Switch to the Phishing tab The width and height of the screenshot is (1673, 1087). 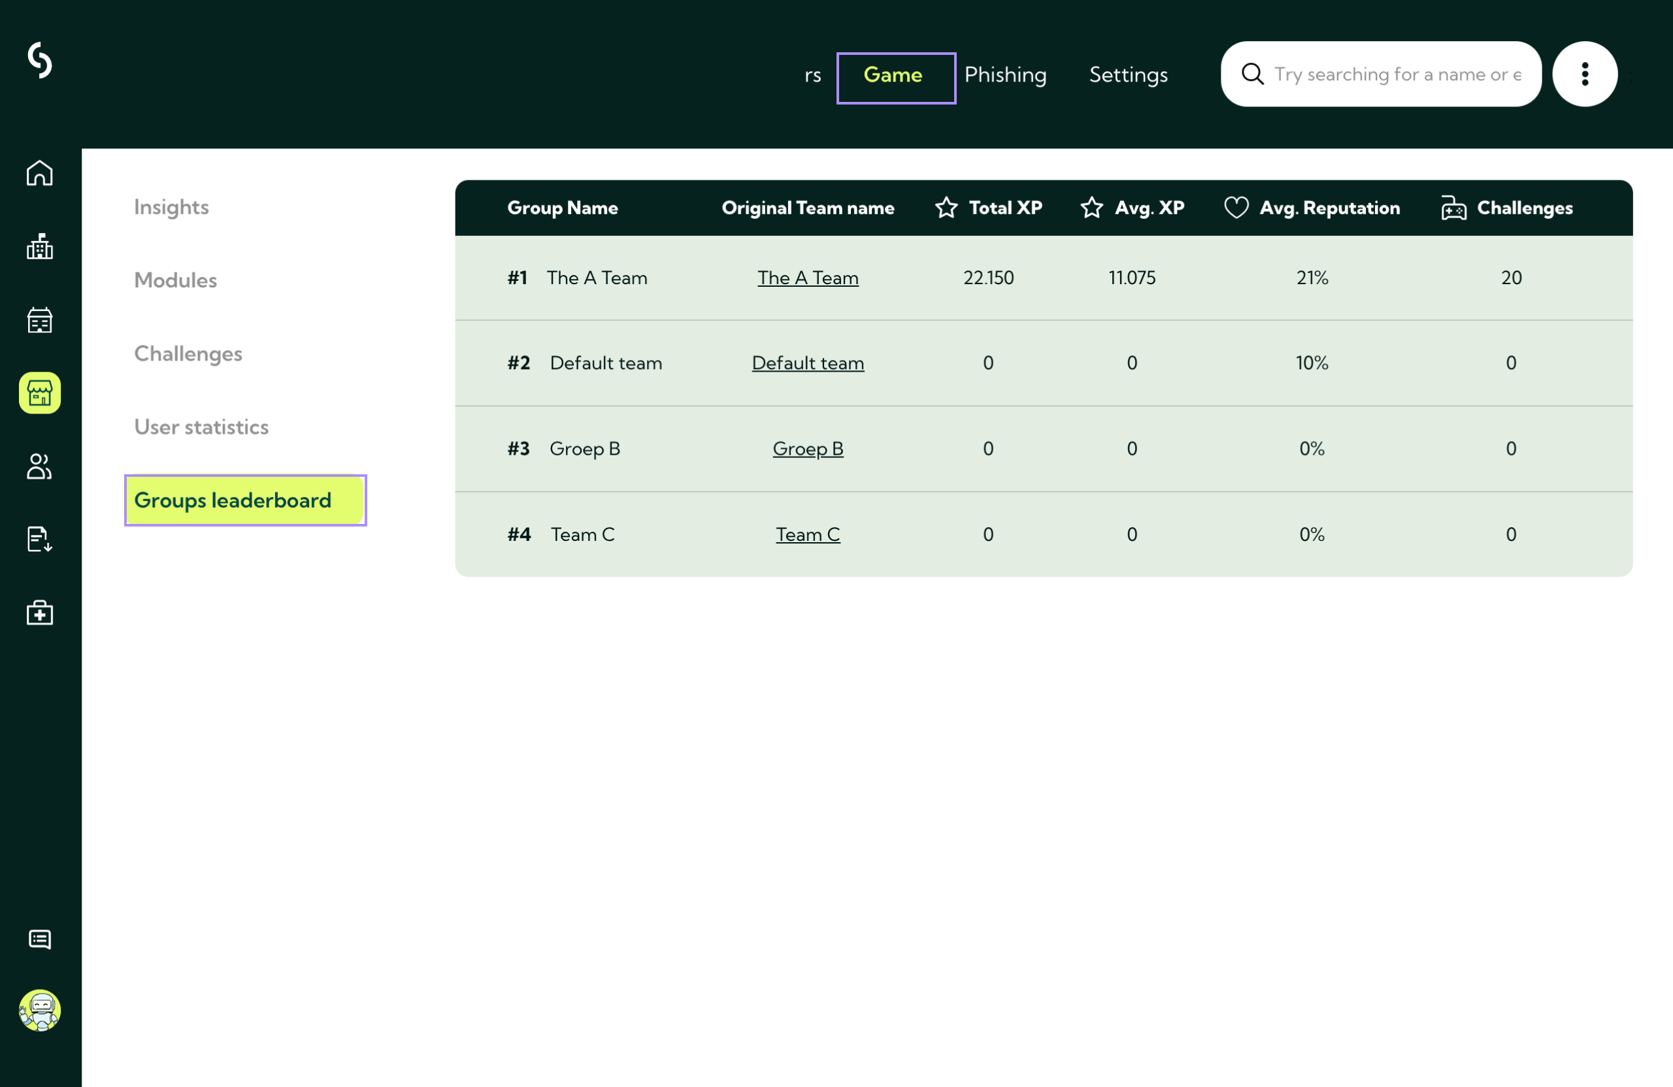(1005, 74)
